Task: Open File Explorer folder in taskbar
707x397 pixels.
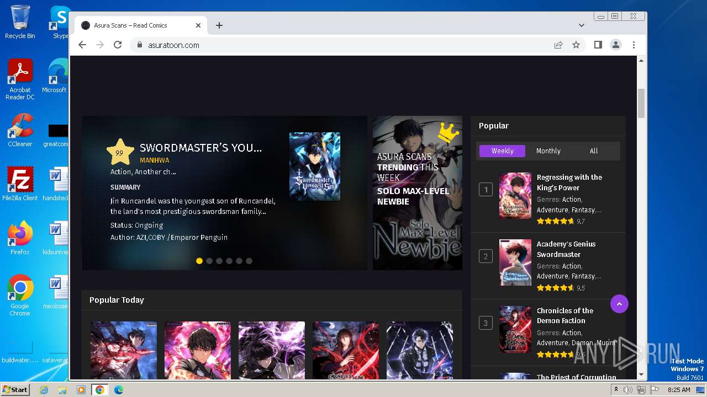Action: tap(62, 390)
